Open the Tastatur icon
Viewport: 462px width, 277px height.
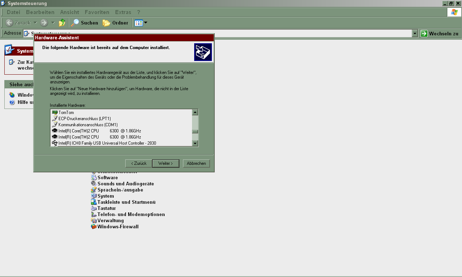[94, 208]
